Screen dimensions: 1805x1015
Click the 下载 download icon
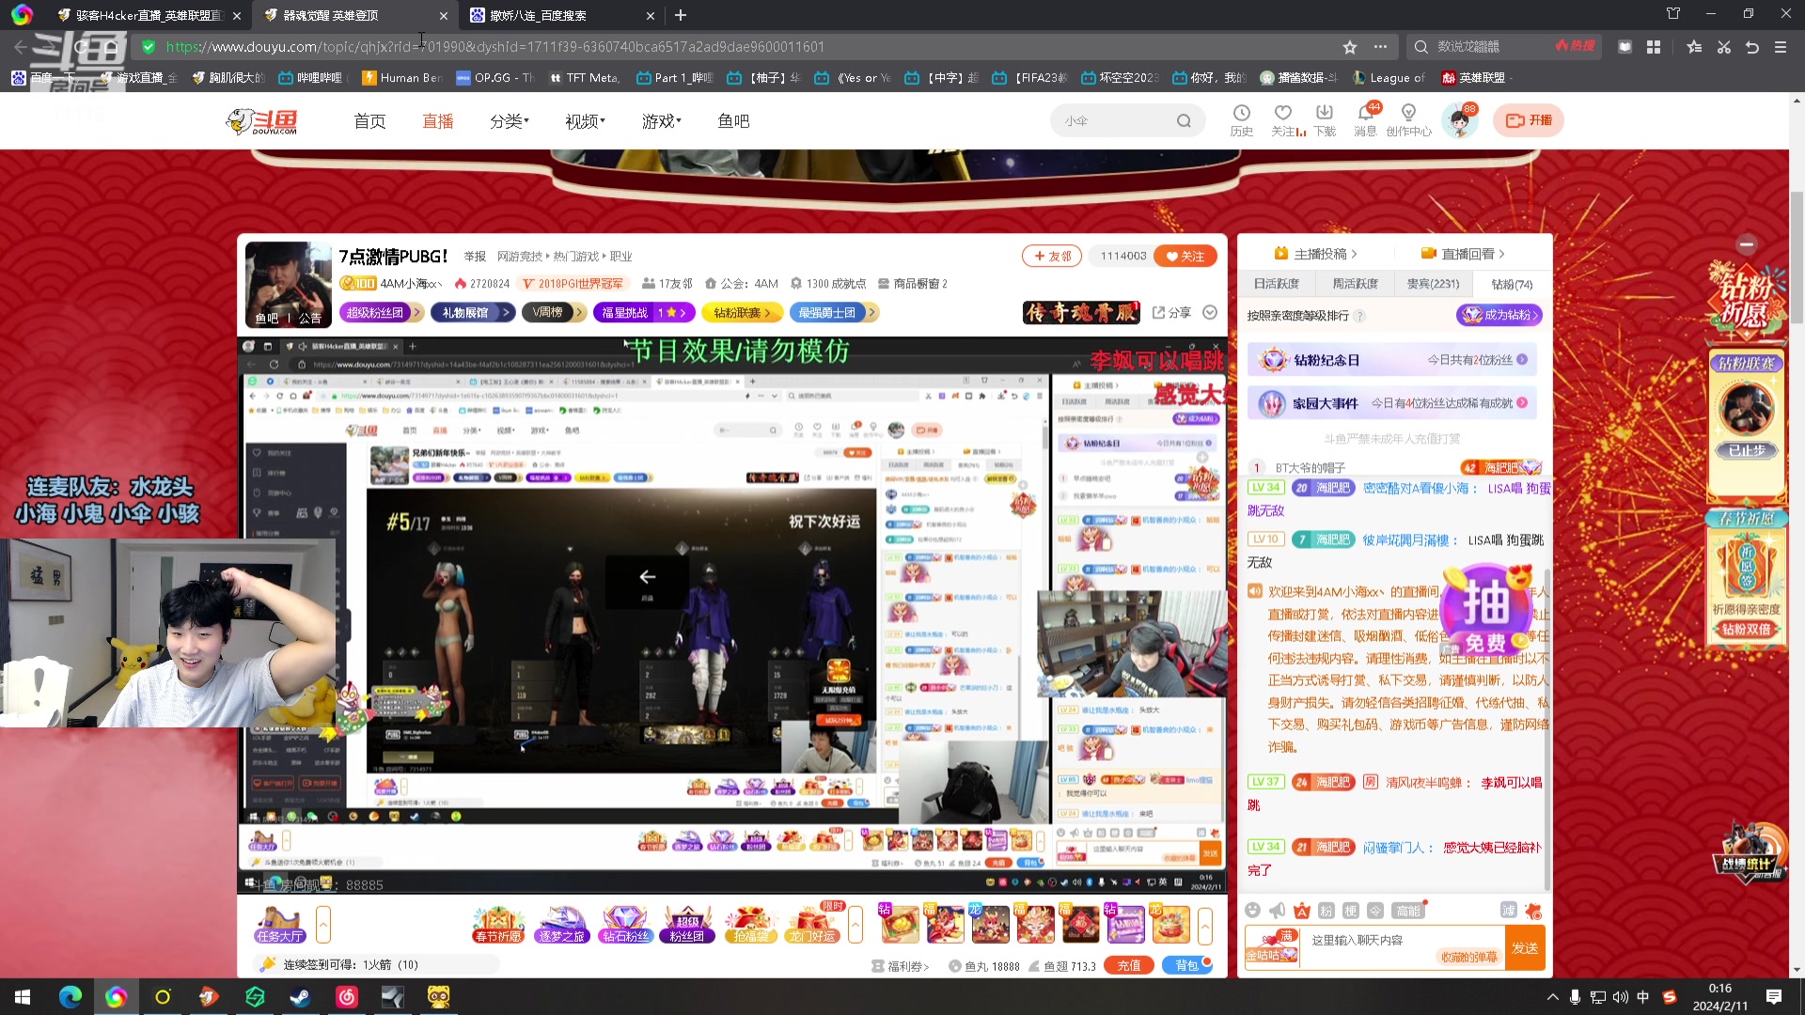pyautogui.click(x=1325, y=120)
